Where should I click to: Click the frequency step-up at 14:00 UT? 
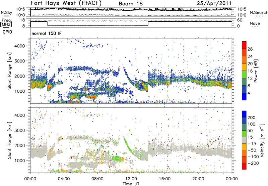point(148,23)
